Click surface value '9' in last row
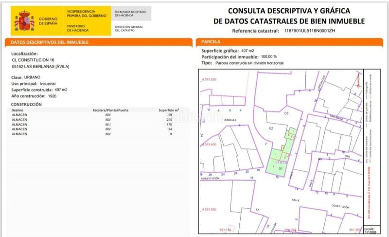 (171, 134)
